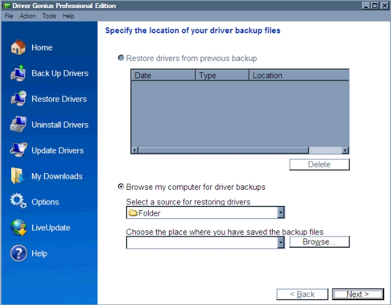Choose Browse my computer for driver backups
391x305 pixels.
(x=121, y=187)
